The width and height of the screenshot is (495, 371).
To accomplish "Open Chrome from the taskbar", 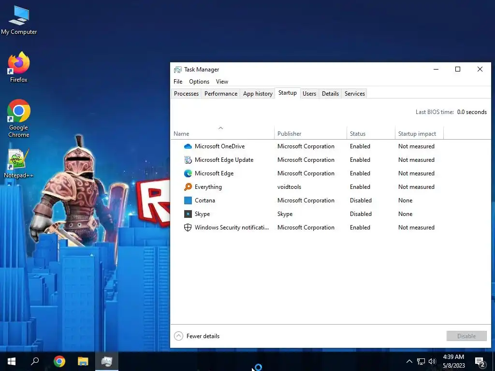I will click(59, 361).
